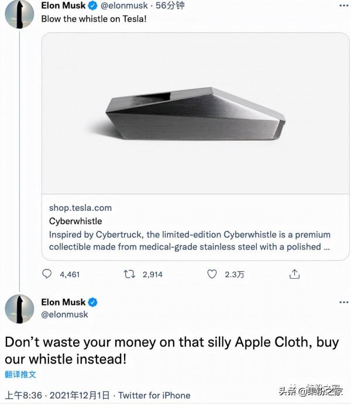Click Elon Musk's name on the top tweet

63,6
